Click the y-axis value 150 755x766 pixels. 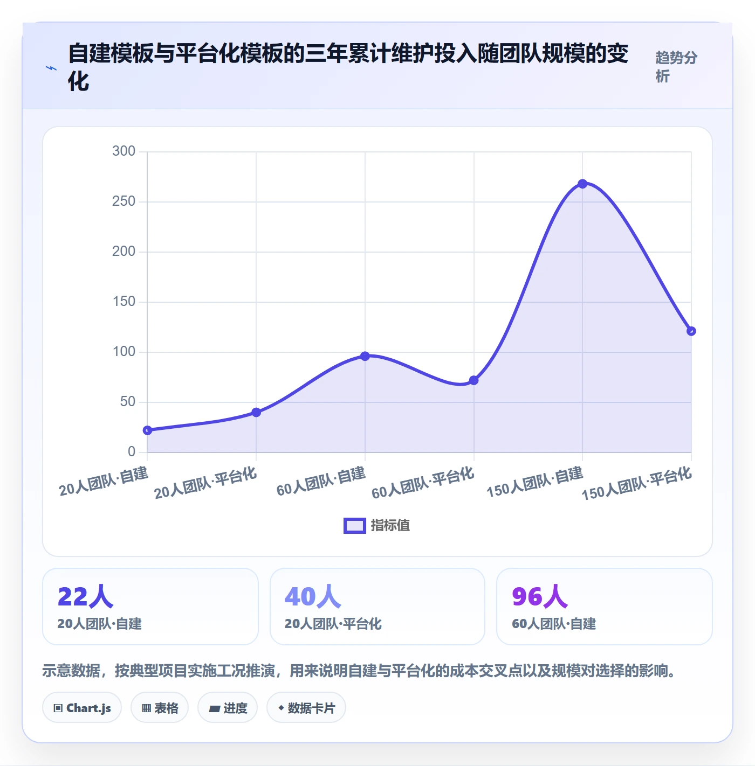coord(124,301)
